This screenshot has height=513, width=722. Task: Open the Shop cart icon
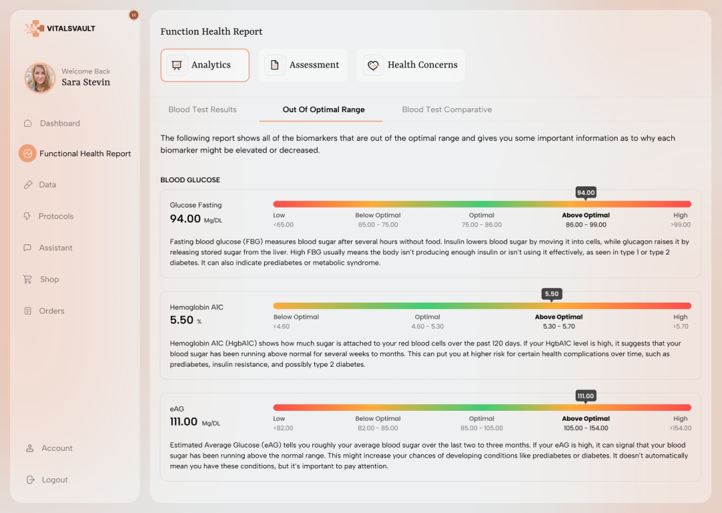point(27,279)
